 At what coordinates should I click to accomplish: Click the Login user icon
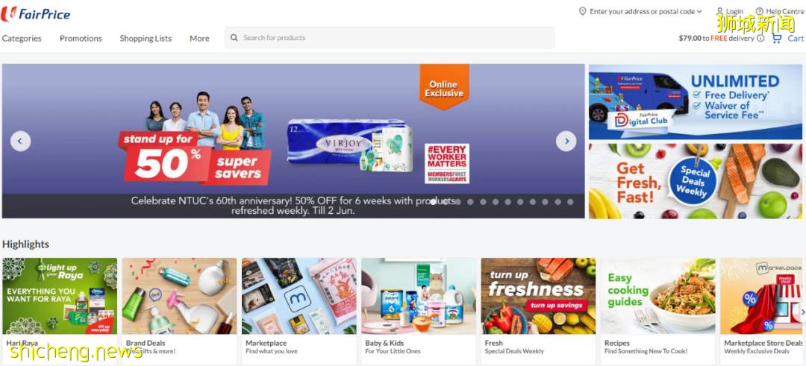point(719,10)
